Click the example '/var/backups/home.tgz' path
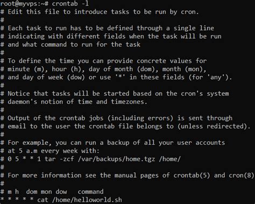The height and width of the screenshot is (204, 255). tap(116, 159)
